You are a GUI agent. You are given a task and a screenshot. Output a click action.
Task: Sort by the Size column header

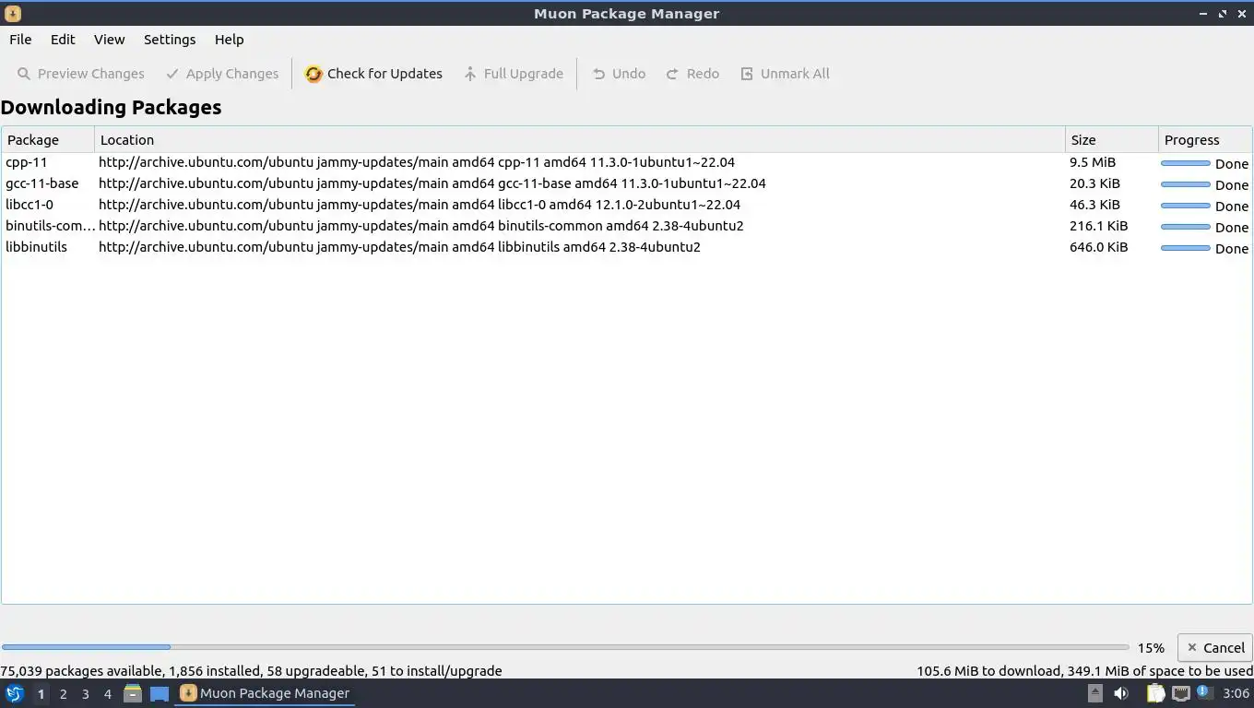point(1111,140)
